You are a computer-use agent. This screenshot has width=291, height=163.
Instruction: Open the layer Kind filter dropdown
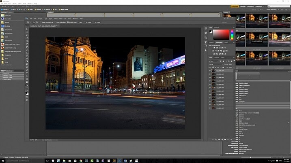(x=213, y=61)
